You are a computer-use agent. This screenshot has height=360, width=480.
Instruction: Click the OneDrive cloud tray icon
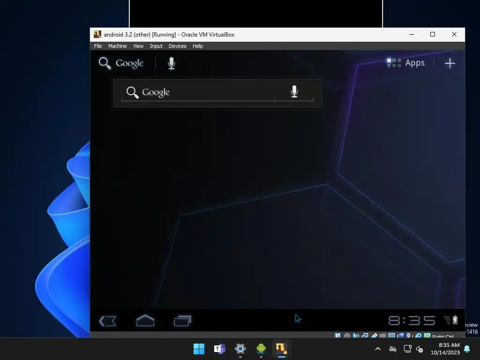pyautogui.click(x=393, y=349)
